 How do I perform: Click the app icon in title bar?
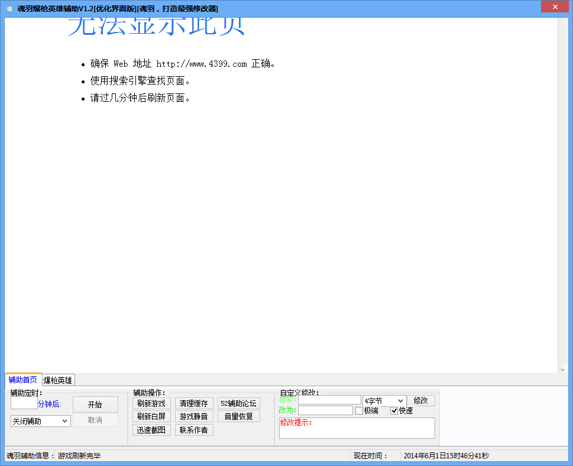click(9, 8)
